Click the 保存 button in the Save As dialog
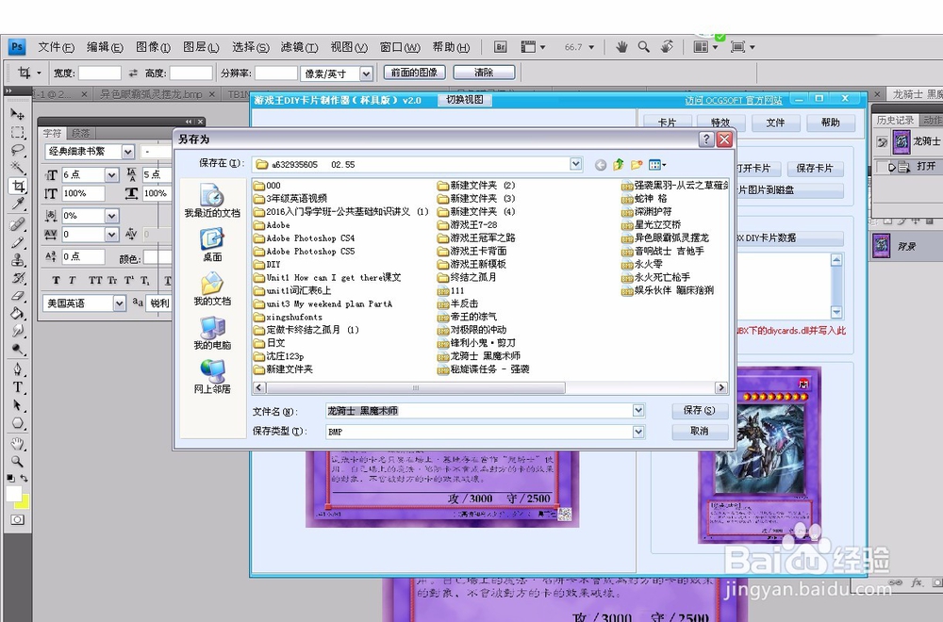 click(x=699, y=410)
